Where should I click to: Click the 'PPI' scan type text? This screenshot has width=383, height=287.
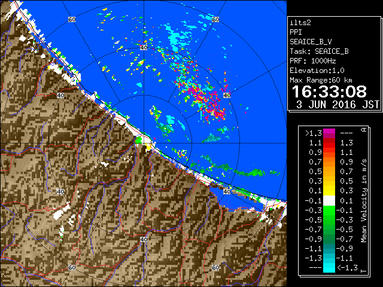click(x=296, y=32)
